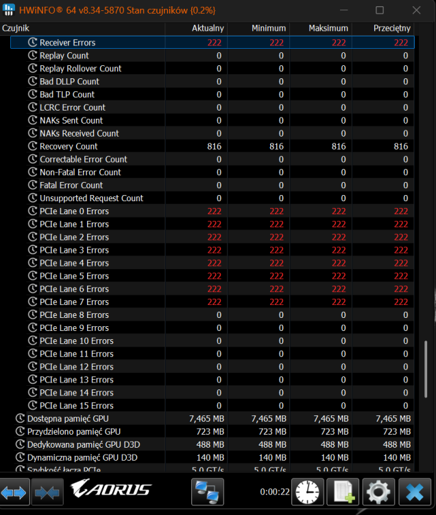Click the Czujnik column header
Image resolution: width=436 pixels, height=515 pixels.
click(x=82, y=28)
